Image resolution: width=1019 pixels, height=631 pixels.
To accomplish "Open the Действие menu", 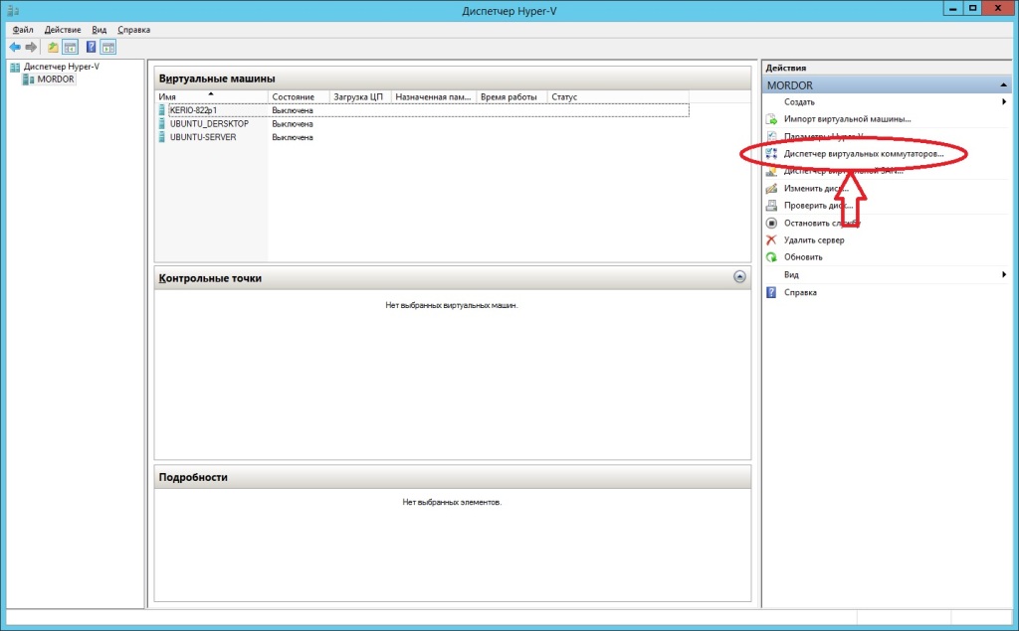I will pos(63,30).
